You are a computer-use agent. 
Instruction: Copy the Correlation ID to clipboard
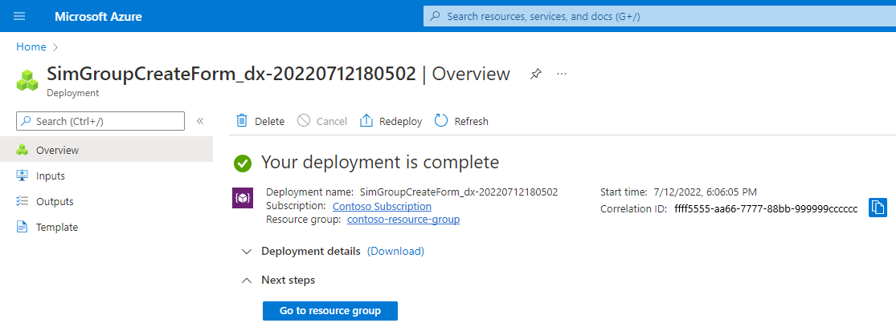tap(878, 208)
